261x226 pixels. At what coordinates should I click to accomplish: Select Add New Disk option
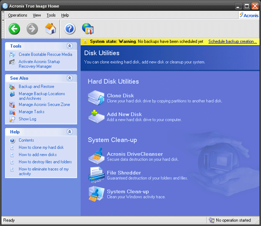pyautogui.click(x=124, y=115)
